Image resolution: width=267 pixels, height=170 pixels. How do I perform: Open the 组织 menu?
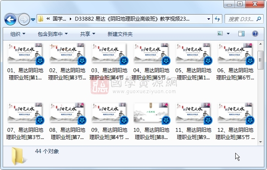[x=18, y=34]
